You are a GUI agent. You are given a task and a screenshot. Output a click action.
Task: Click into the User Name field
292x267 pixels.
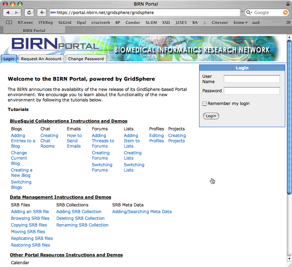[x=252, y=79]
